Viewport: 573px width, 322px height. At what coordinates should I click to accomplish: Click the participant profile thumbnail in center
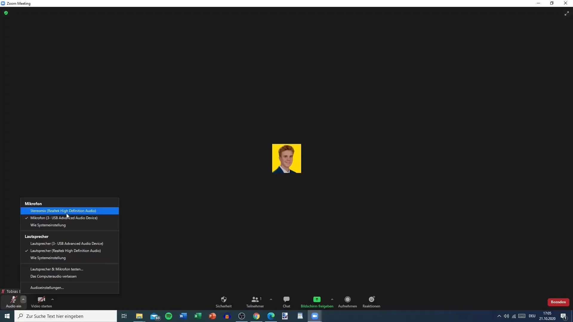click(286, 158)
